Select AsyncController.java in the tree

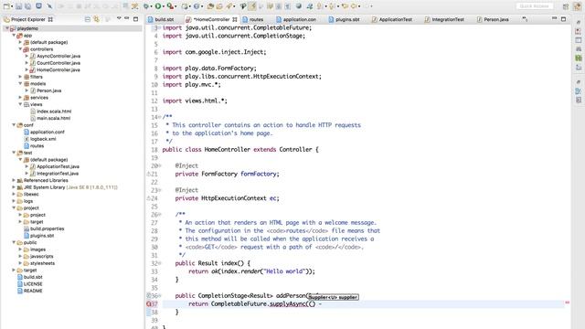58,56
